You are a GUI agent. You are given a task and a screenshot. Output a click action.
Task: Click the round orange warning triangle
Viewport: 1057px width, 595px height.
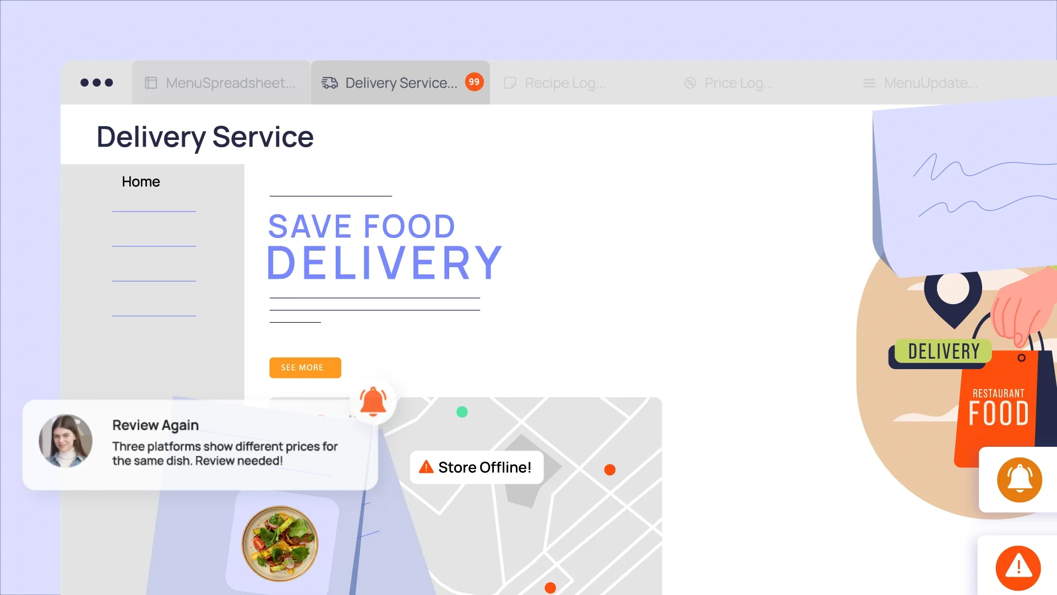click(1018, 568)
